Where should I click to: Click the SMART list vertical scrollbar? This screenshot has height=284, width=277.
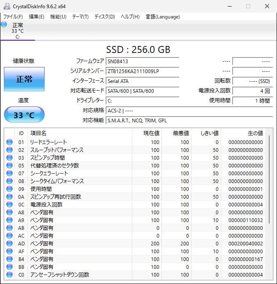point(269,179)
